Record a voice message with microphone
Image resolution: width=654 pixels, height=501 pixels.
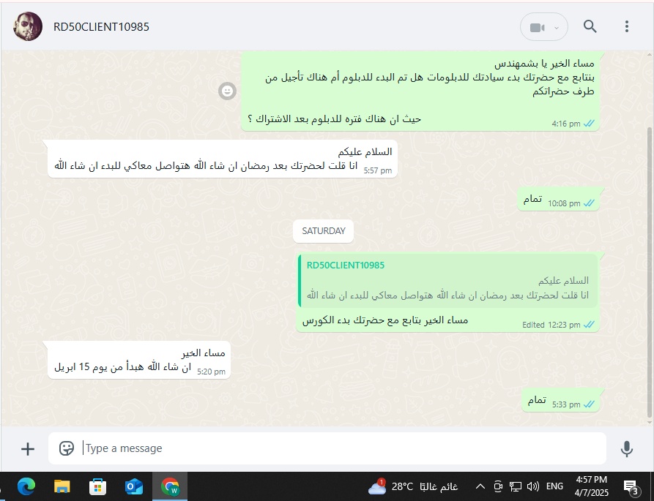626,449
